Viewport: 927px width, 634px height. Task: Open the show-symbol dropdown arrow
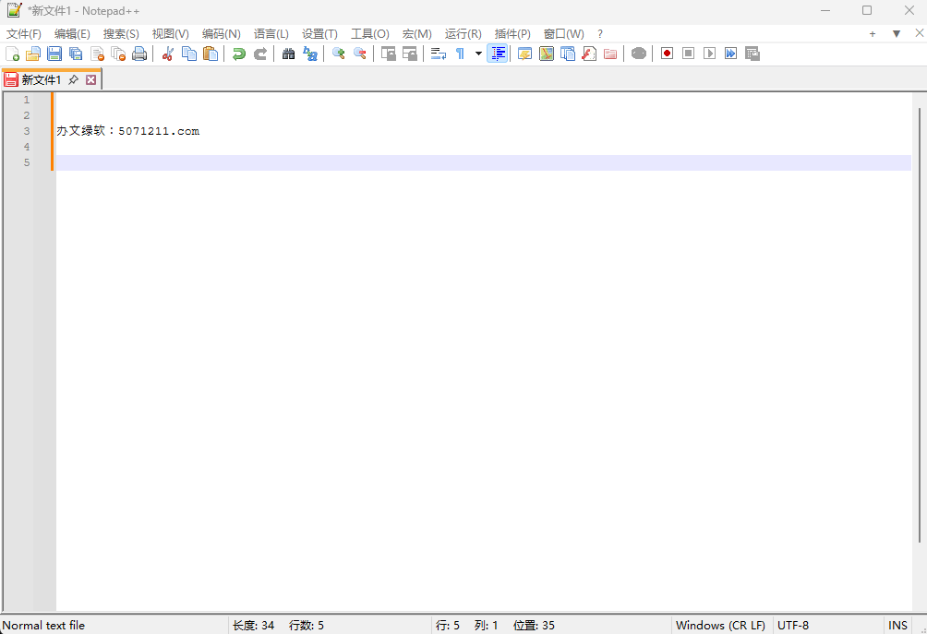477,54
